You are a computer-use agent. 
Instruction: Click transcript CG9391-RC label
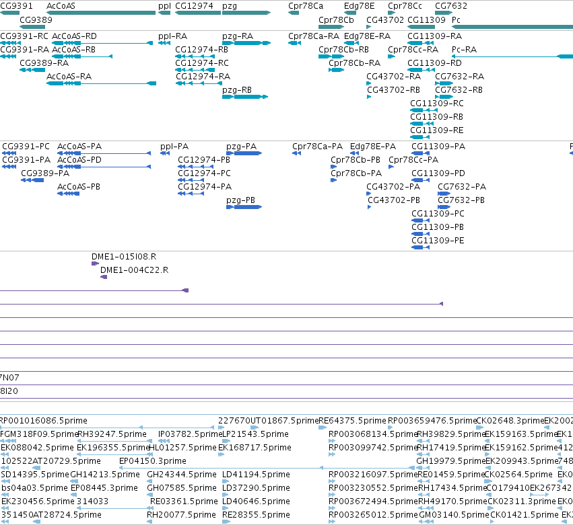(24, 36)
